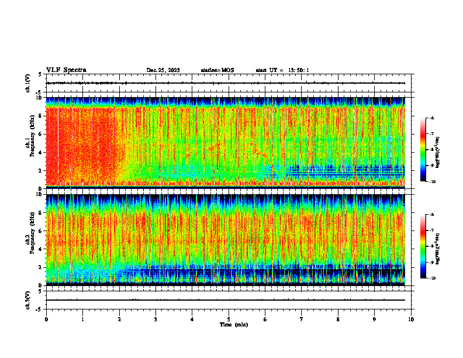Click the ch.2 spectrogram color bar
The width and height of the screenshot is (463, 358).
423,246
